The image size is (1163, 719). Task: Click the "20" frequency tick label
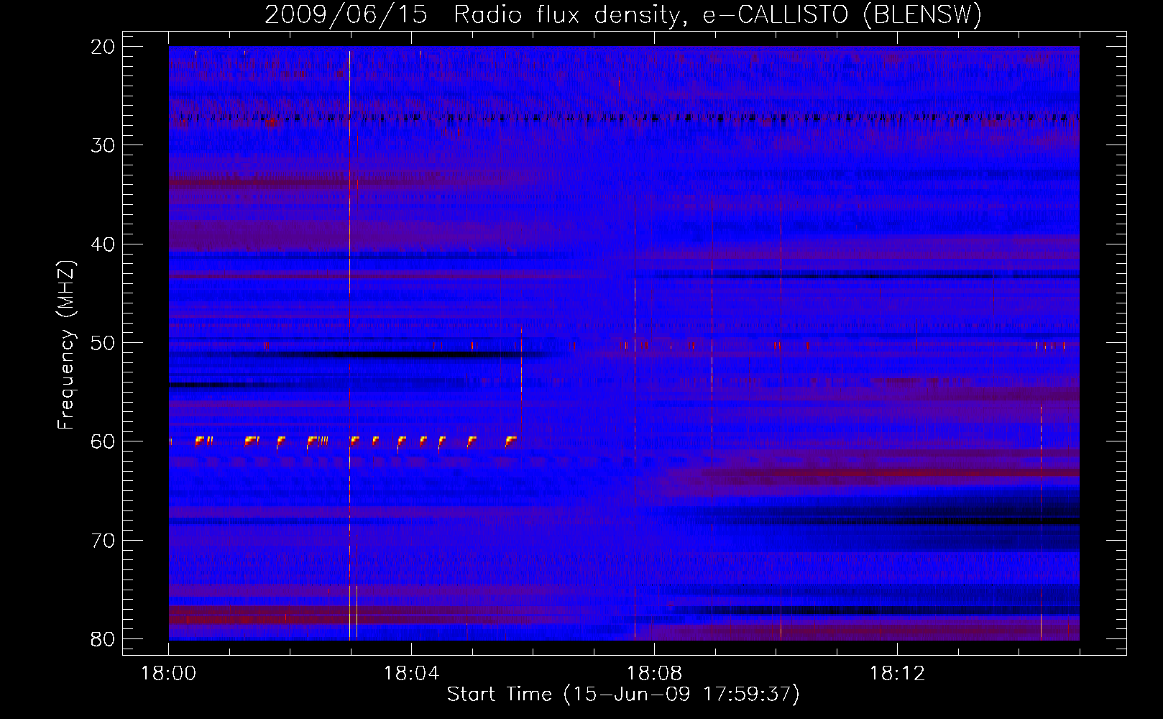[x=104, y=47]
